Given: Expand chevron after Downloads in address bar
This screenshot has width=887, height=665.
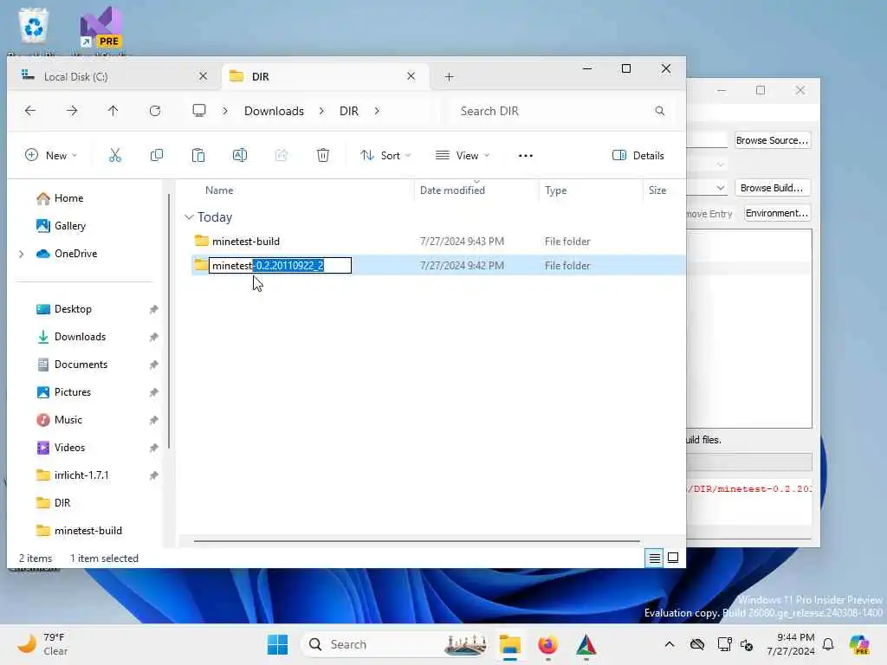Looking at the screenshot, I should coord(321,111).
